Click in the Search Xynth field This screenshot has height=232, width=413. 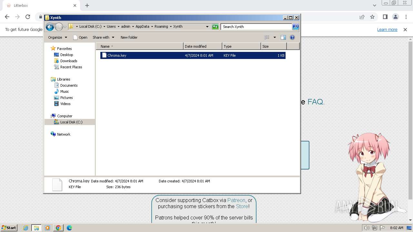(257, 27)
